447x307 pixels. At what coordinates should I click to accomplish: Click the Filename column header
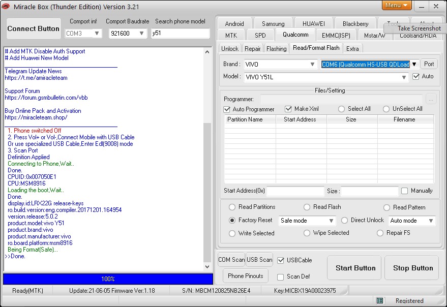point(406,119)
